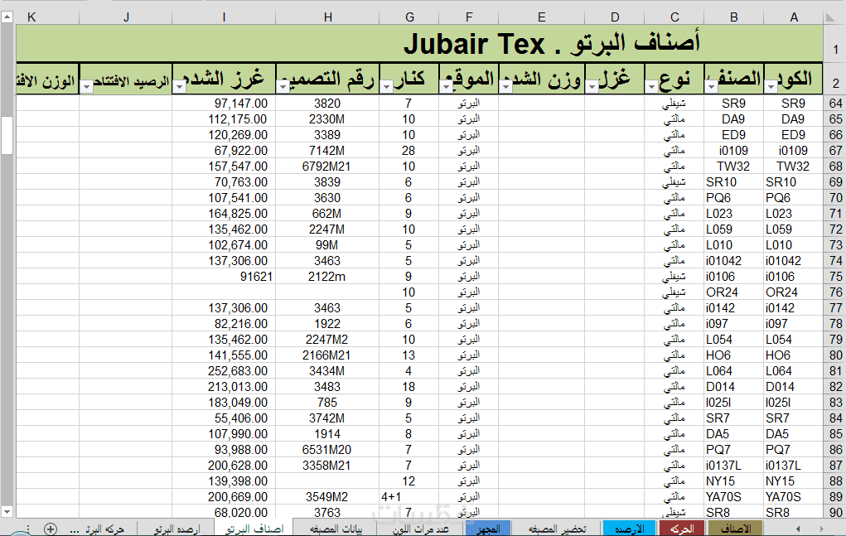
Task: Switch to الاصناف sheet tab
Action: [x=736, y=529]
